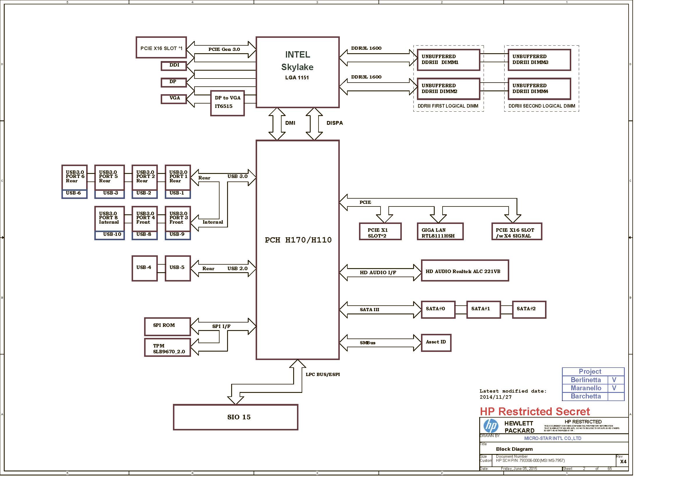Image resolution: width=681 pixels, height=481 pixels.
Task: Click the DMI double-headed arrow
Action: 277,124
